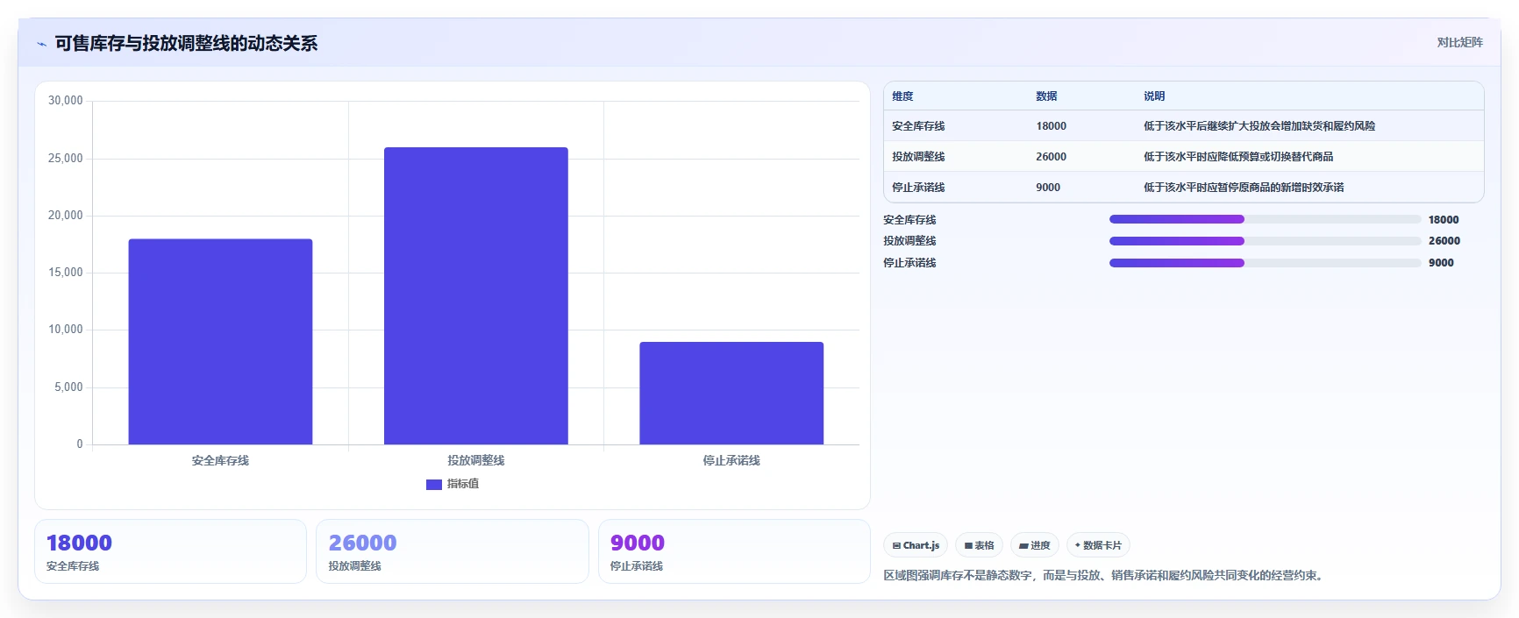Click the footer note starting 区域图强调库存
Image resolution: width=1519 pixels, height=618 pixels.
tap(1105, 576)
